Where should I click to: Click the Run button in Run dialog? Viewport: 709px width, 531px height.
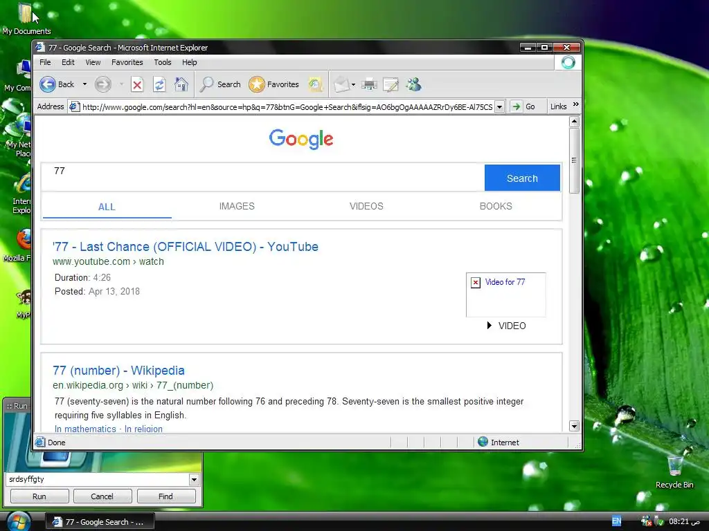pyautogui.click(x=39, y=496)
